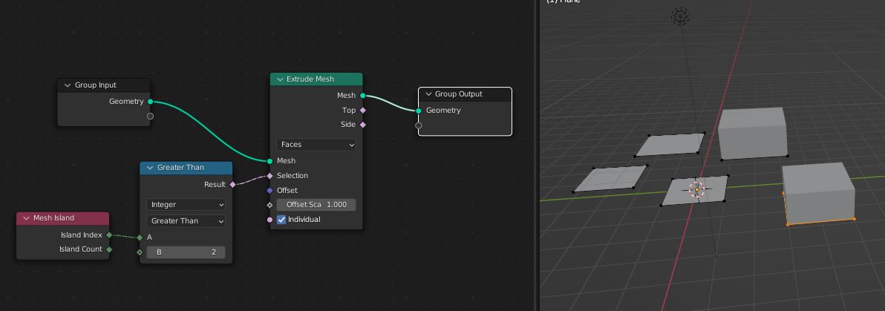Click the Top output socket on Extrude Mesh
The width and height of the screenshot is (885, 311).
click(362, 110)
